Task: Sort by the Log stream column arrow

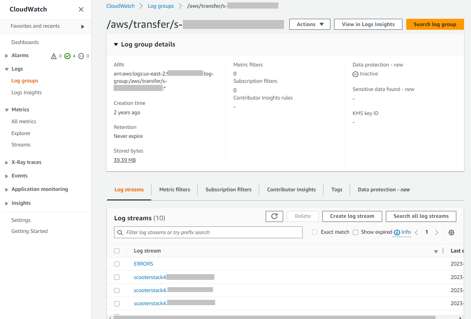Action: [x=436, y=251]
